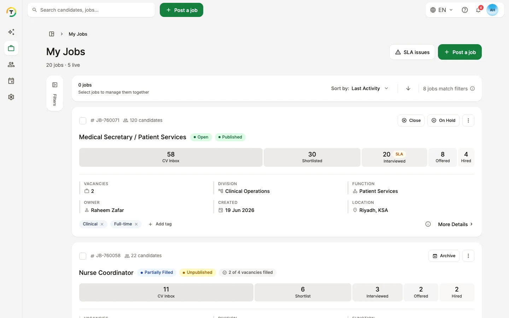Reverse sort direction with arrow icon
509x318 pixels.
(408, 88)
